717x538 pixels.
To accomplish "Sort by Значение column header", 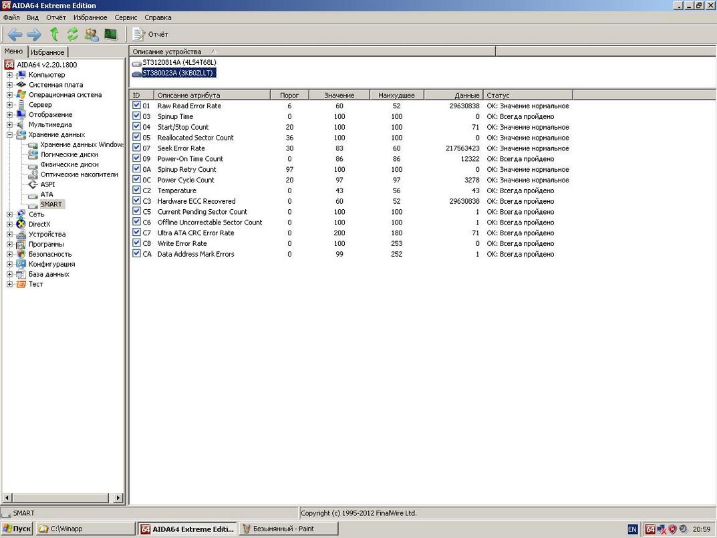I will click(x=339, y=95).
